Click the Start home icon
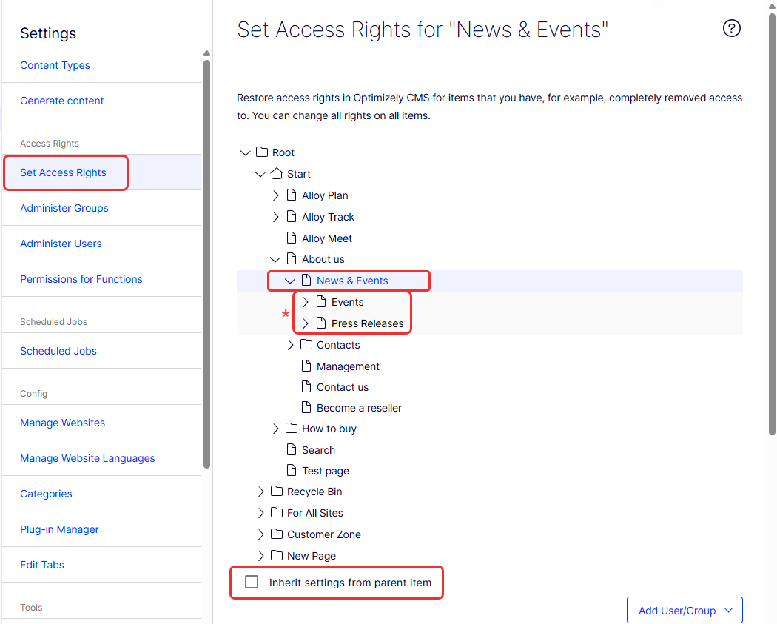The image size is (777, 624). [x=277, y=174]
